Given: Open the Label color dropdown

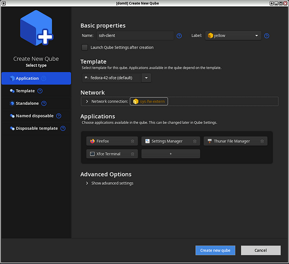Looking at the screenshot, I should click(x=233, y=35).
